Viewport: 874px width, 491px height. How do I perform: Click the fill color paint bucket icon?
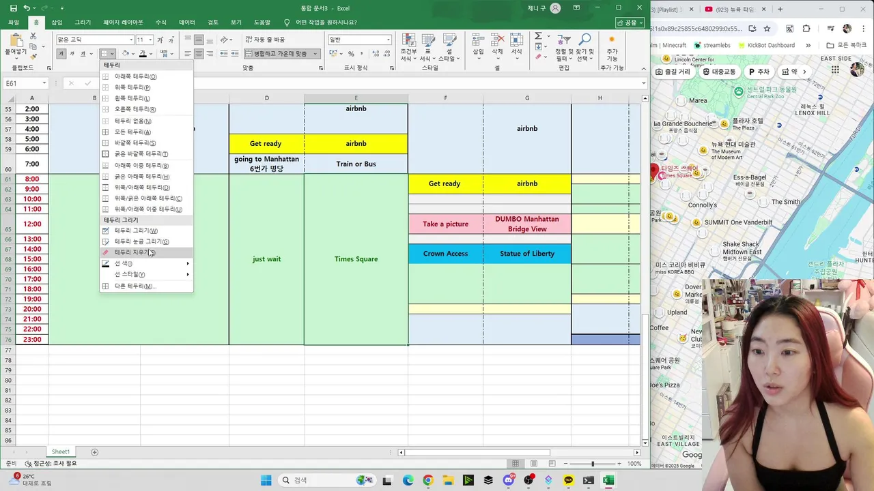(125, 53)
